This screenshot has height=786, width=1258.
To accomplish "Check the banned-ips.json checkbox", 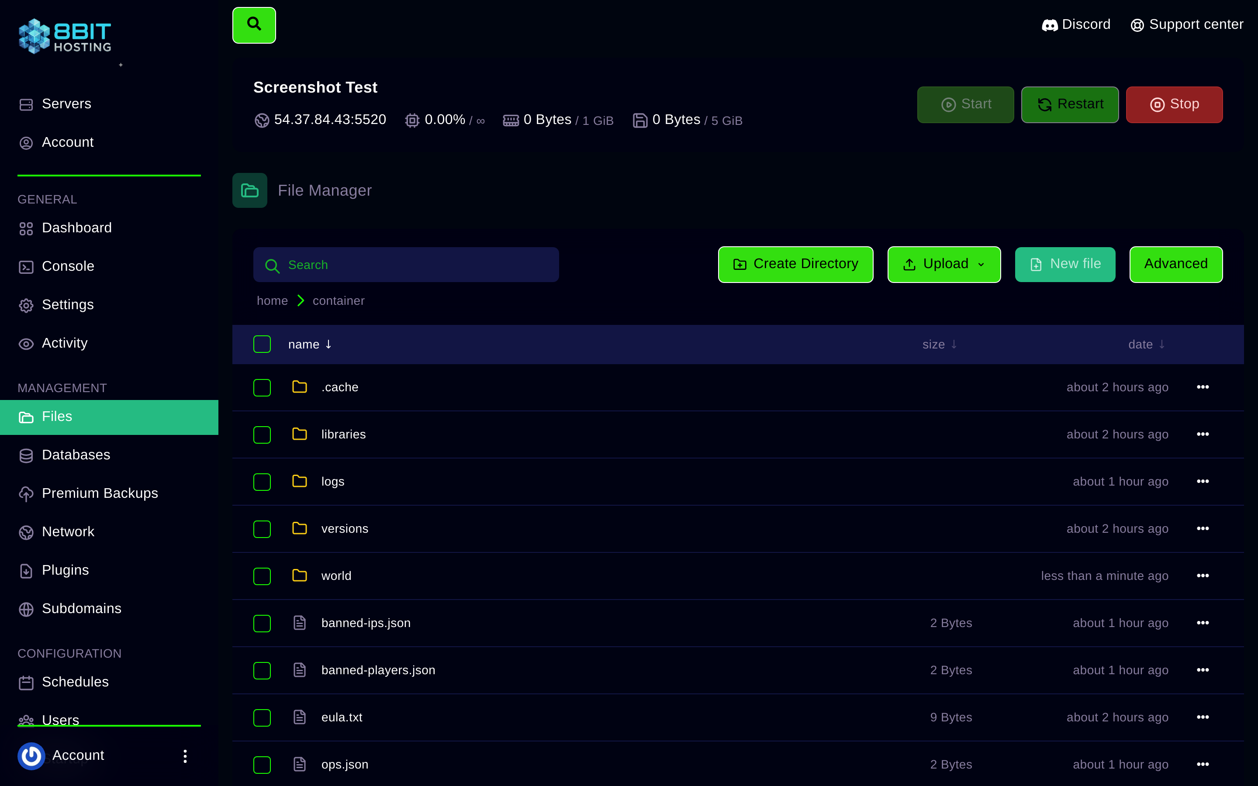I will point(262,623).
